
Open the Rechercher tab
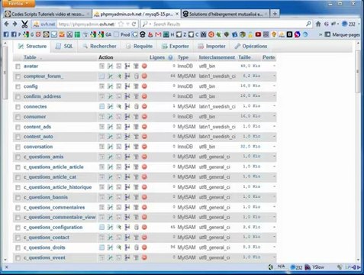pyautogui.click(x=99, y=46)
